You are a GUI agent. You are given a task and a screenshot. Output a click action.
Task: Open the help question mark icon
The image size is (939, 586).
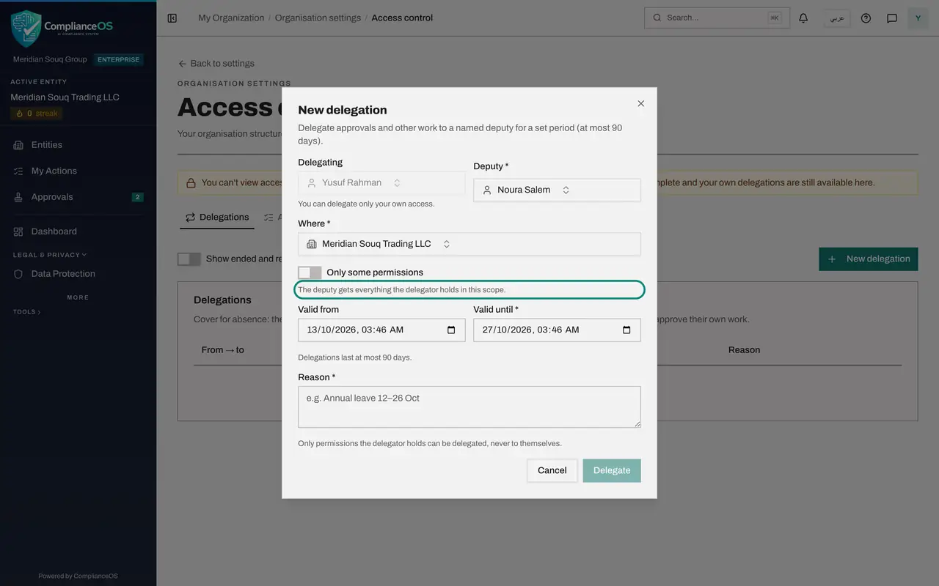tap(866, 18)
